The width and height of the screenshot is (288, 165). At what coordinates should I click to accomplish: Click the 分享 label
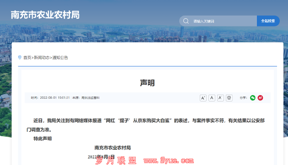coord(243,98)
